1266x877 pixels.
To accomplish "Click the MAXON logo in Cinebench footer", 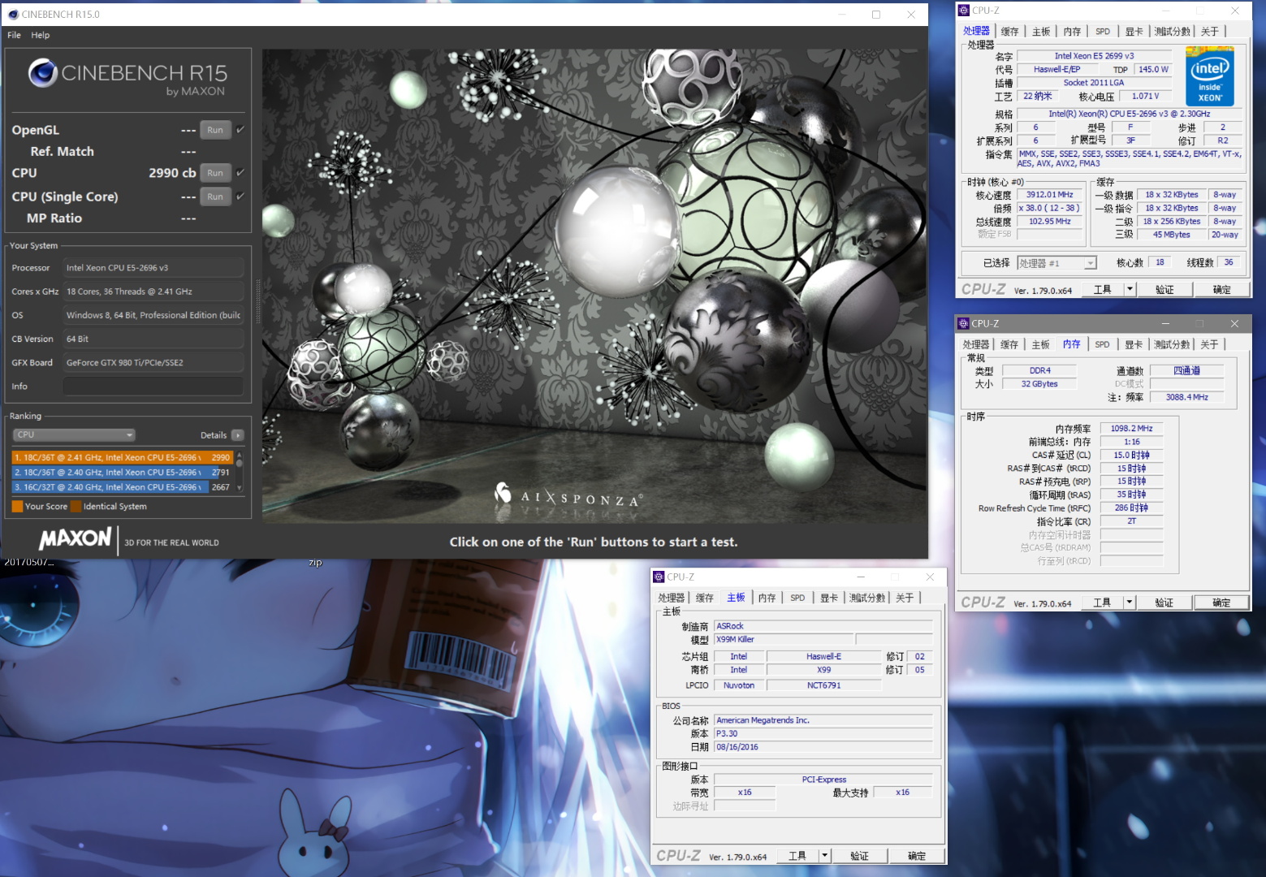I will click(x=75, y=538).
